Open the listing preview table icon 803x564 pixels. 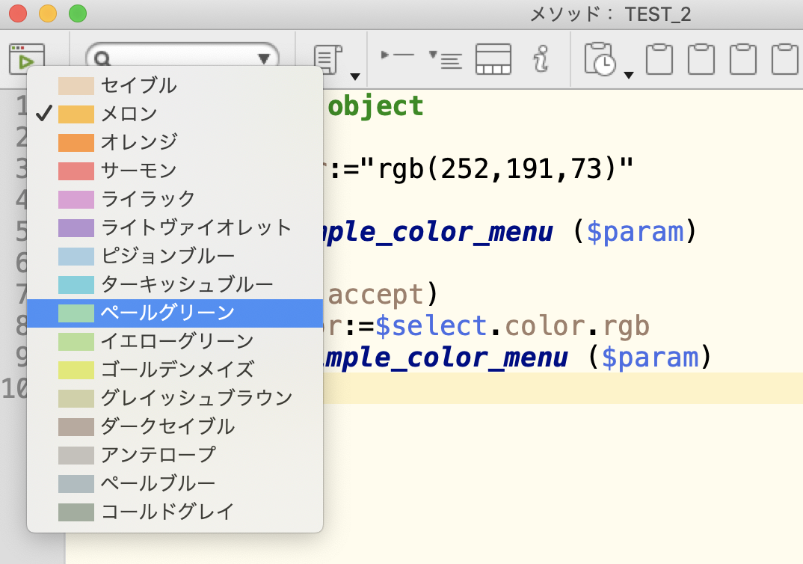click(494, 58)
